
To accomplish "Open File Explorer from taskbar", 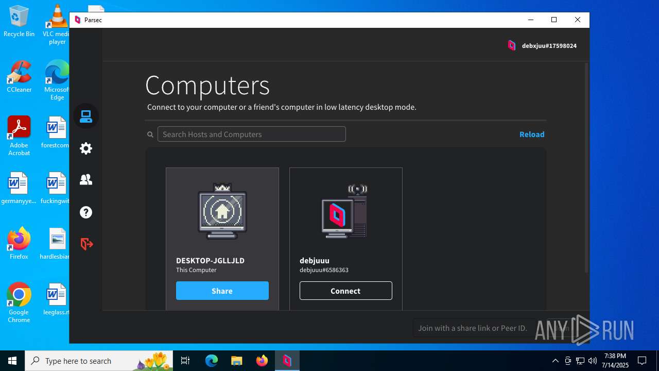I will click(x=236, y=361).
